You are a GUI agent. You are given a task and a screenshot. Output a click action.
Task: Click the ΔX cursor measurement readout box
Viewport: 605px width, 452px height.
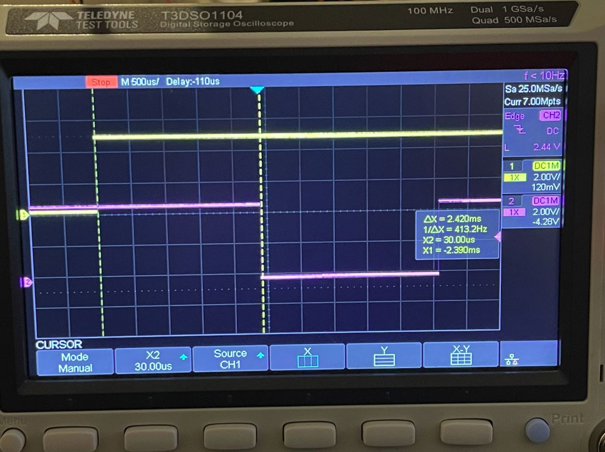tap(457, 234)
